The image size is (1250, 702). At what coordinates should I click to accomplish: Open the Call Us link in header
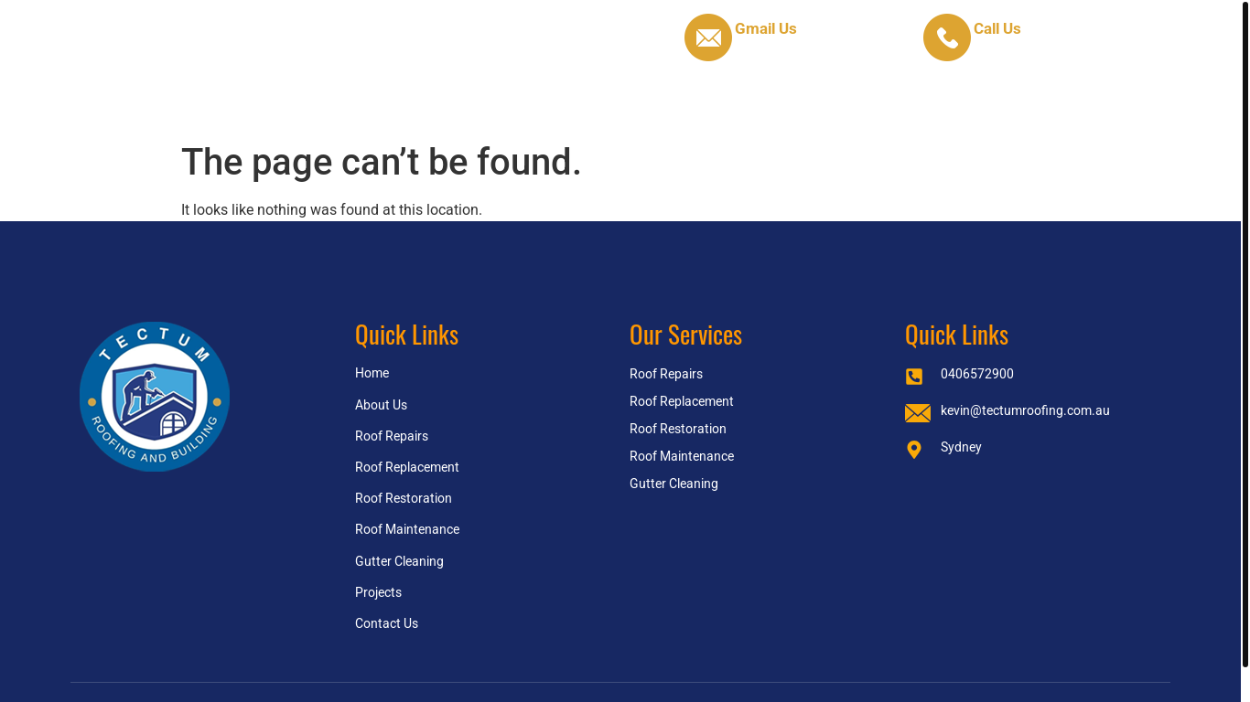(x=997, y=29)
